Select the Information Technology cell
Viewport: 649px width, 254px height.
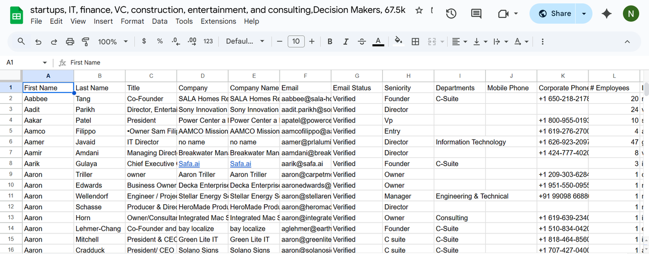[x=459, y=142]
